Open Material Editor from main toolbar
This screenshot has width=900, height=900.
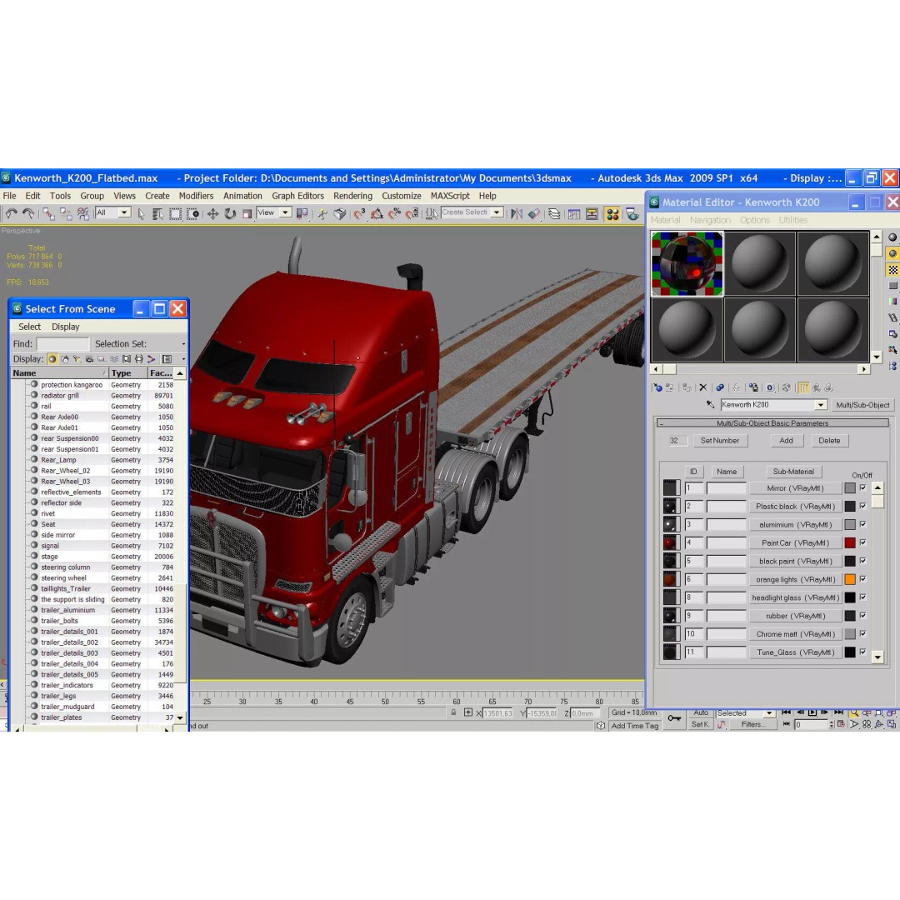coord(612,214)
